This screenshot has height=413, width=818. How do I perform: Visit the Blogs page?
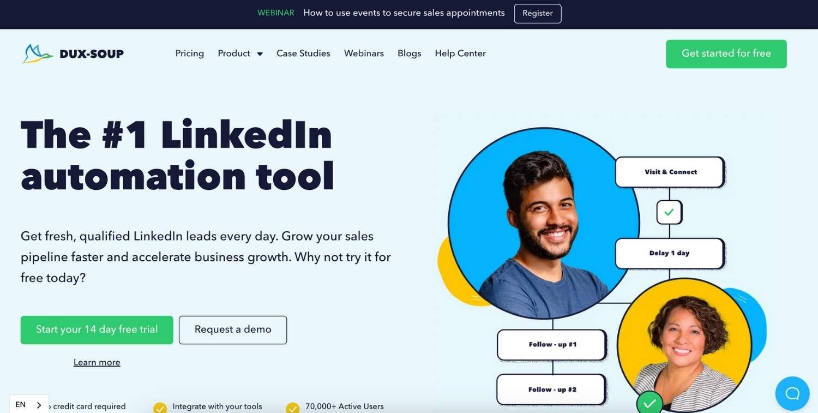pos(409,53)
